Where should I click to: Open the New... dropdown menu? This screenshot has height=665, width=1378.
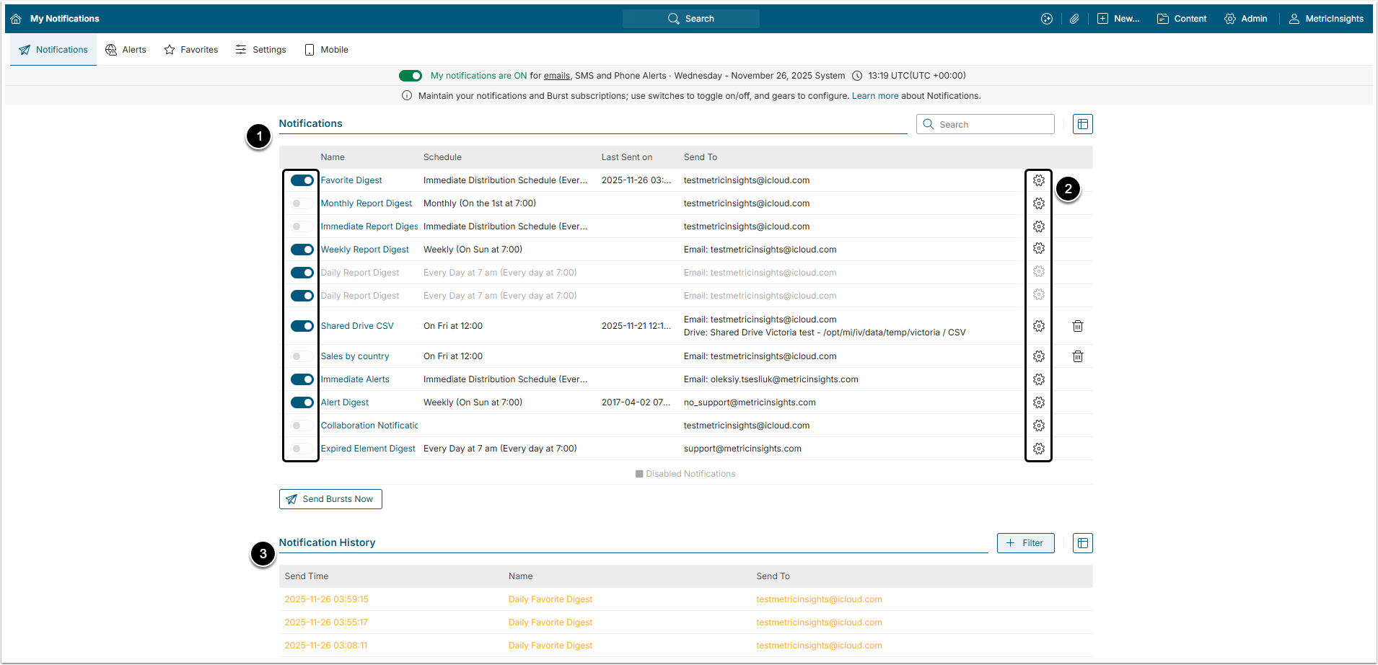(x=1118, y=19)
